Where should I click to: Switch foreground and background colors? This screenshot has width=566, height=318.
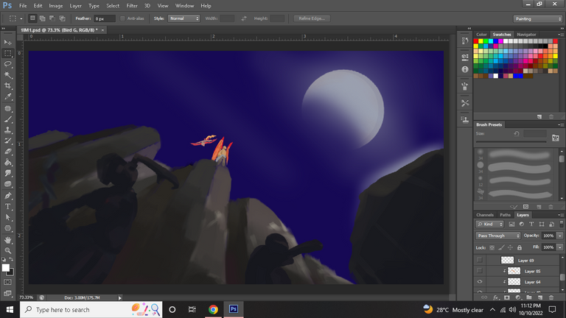click(x=11, y=259)
